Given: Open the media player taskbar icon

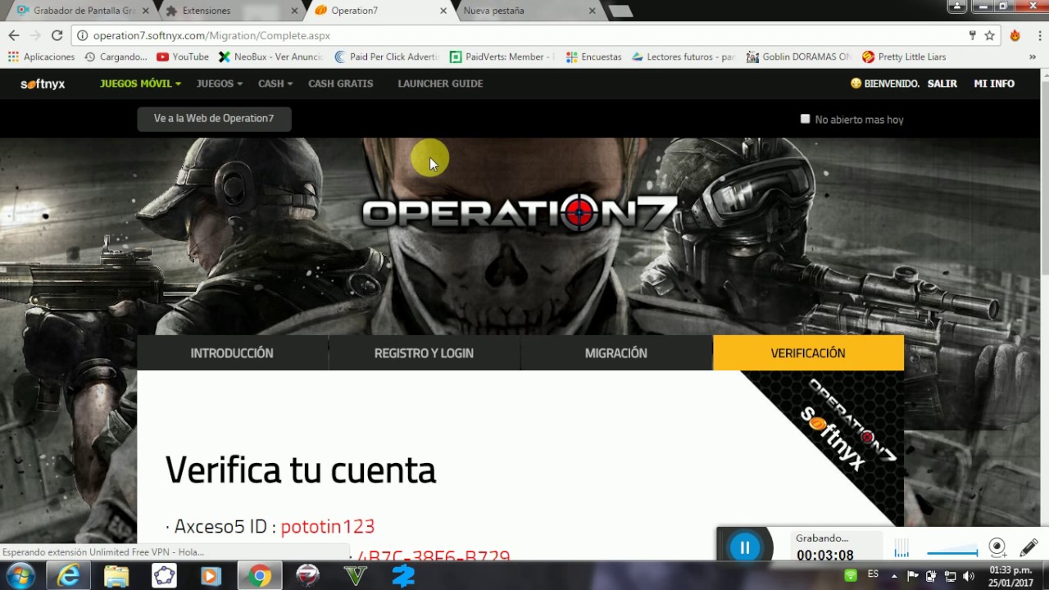Looking at the screenshot, I should point(211,576).
